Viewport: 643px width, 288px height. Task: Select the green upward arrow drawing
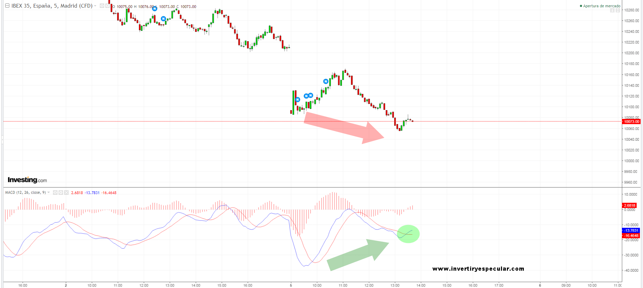click(357, 255)
